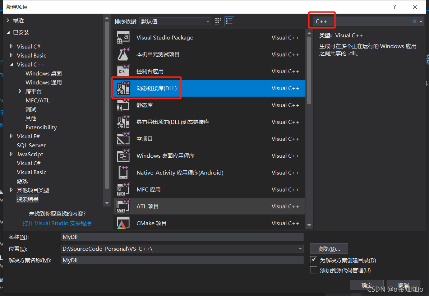
Task: Select 游戏 category
Action: pyautogui.click(x=22, y=181)
